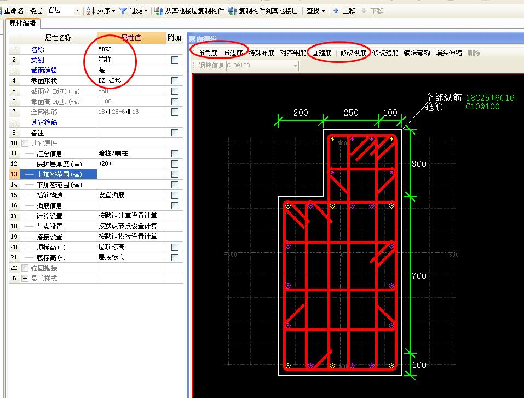Open the 排序 dropdown arrow

(114, 11)
